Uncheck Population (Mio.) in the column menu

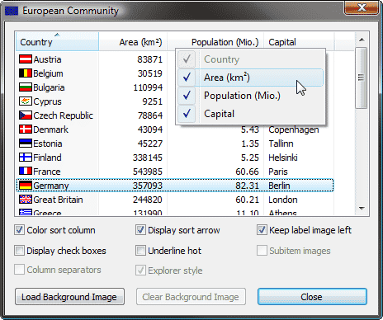250,96
